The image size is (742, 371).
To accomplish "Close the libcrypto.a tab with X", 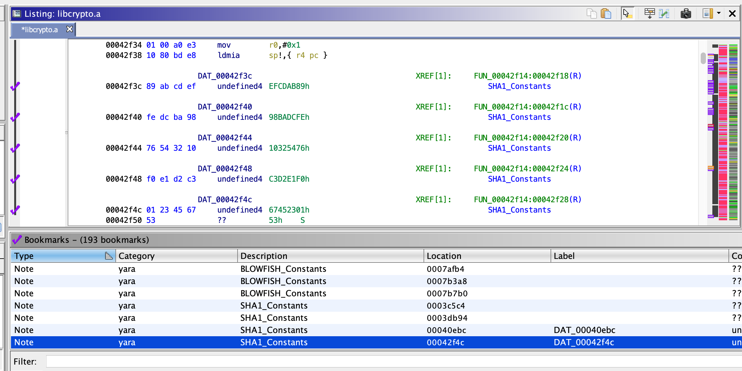I will [69, 29].
